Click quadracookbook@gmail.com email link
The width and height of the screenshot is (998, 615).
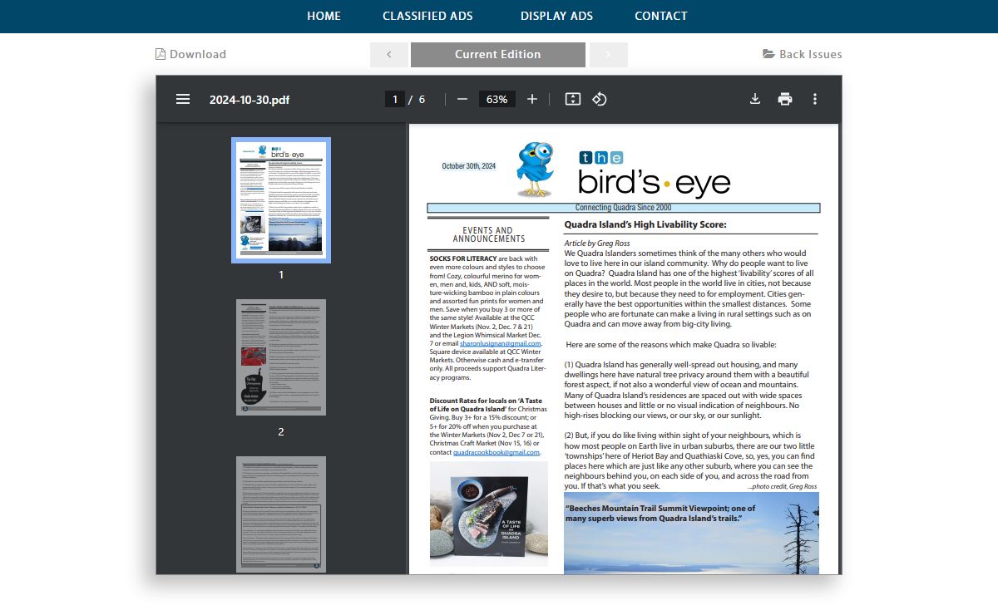497,452
